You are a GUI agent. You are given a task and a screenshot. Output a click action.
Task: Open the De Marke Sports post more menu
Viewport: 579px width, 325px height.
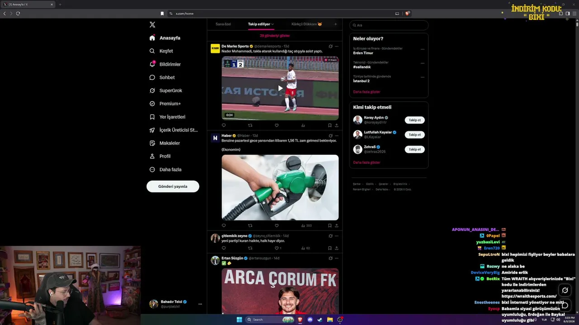pos(337,46)
